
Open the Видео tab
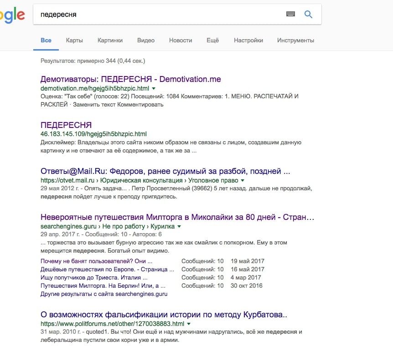[x=146, y=41]
